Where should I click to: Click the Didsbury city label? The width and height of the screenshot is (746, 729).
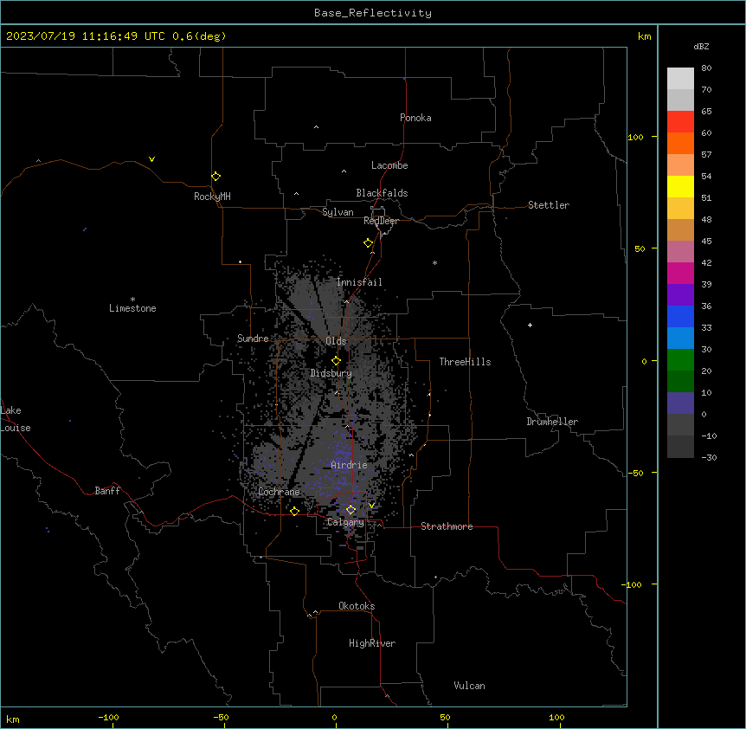click(331, 373)
